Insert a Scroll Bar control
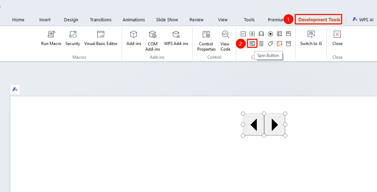This screenshot has width=377, height=192. pyautogui.click(x=261, y=44)
